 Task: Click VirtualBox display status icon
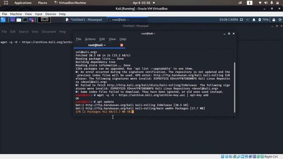(x=246, y=156)
